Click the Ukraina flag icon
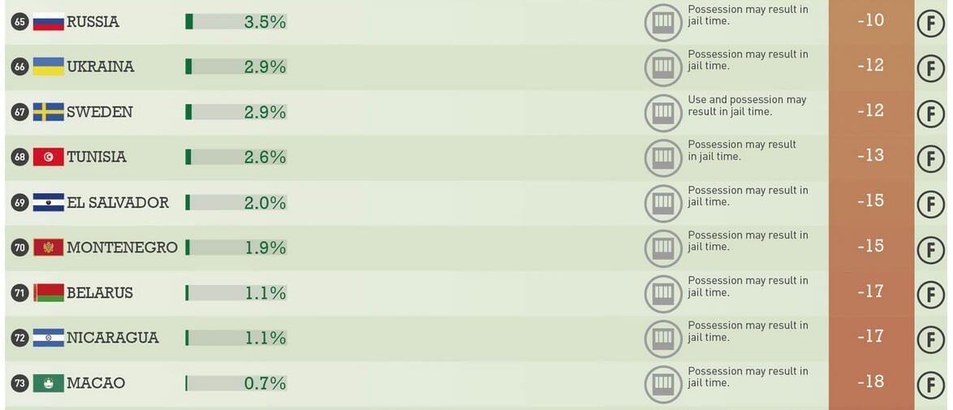The width and height of the screenshot is (953, 410). coord(48,67)
